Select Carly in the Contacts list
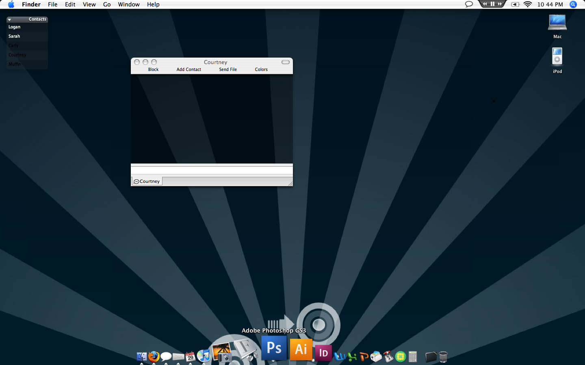 pyautogui.click(x=27, y=45)
